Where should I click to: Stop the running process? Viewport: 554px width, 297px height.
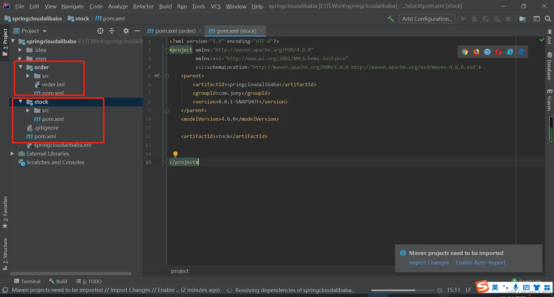coord(508,19)
